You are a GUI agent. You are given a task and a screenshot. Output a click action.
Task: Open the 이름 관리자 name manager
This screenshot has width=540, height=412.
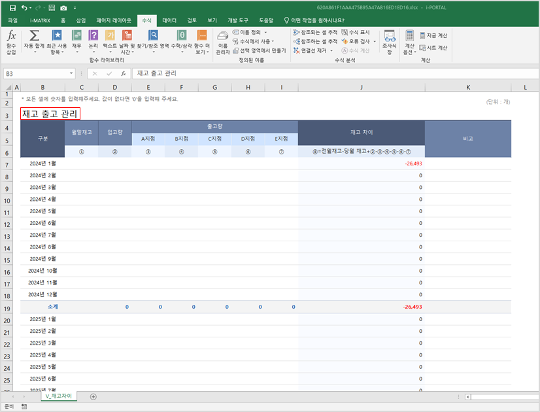[222, 41]
